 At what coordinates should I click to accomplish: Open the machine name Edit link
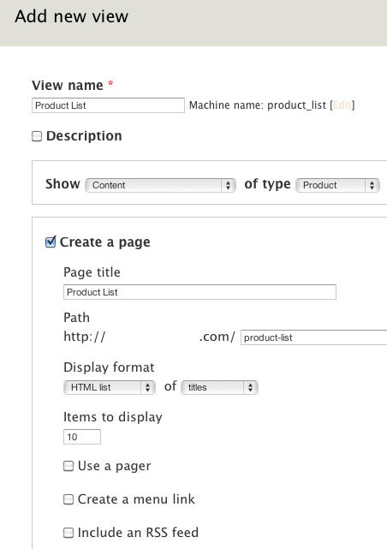pos(342,105)
